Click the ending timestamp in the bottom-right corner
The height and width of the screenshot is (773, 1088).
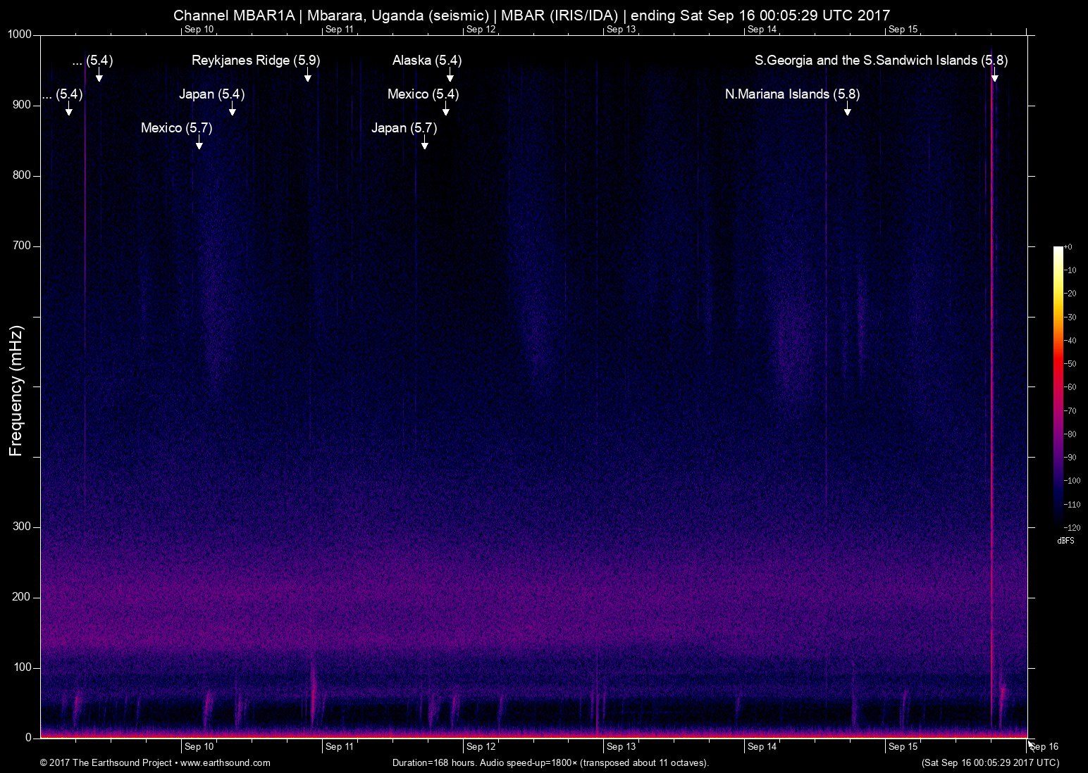(989, 762)
